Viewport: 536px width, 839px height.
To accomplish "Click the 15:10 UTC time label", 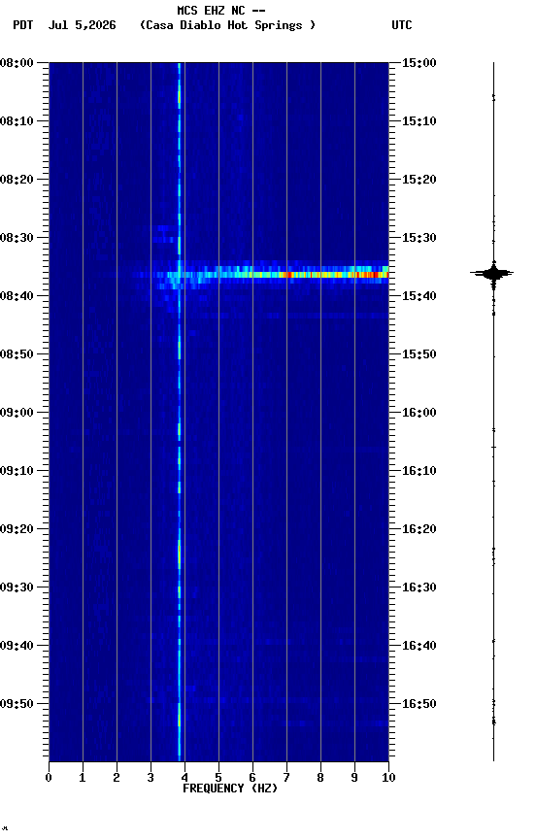I will (x=419, y=121).
